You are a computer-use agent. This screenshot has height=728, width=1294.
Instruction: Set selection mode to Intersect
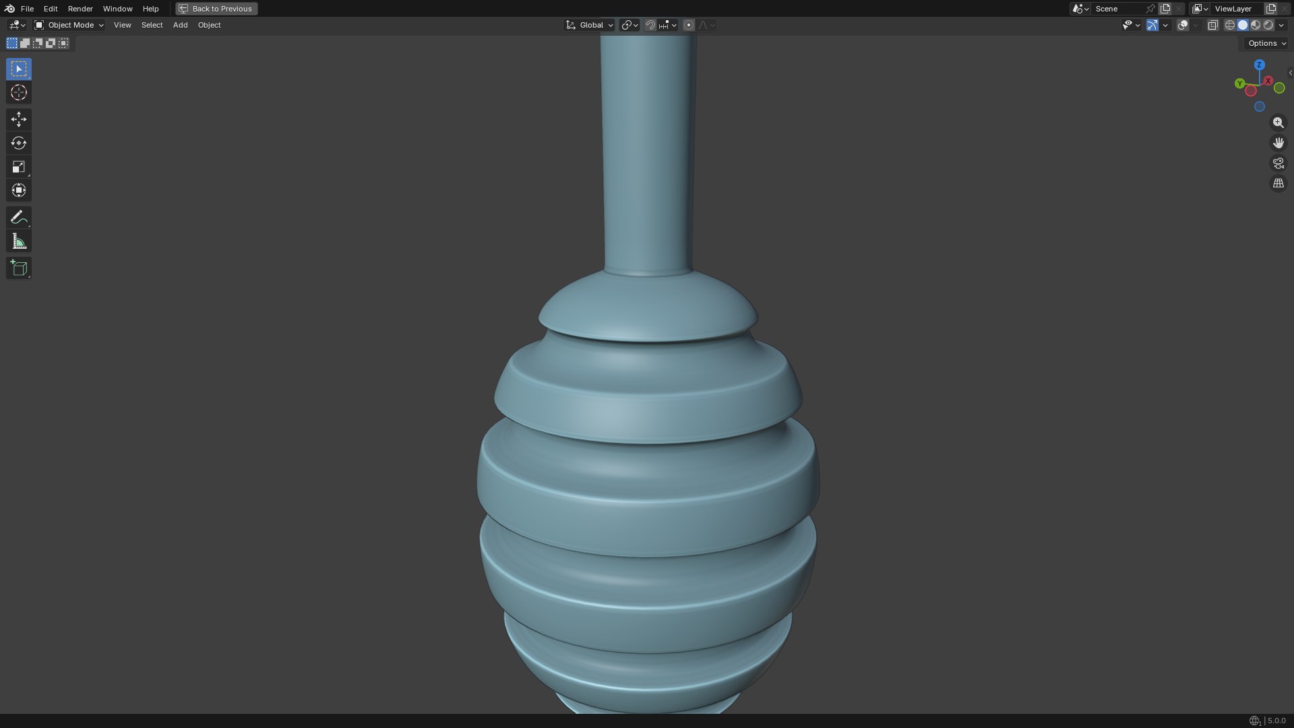point(63,43)
